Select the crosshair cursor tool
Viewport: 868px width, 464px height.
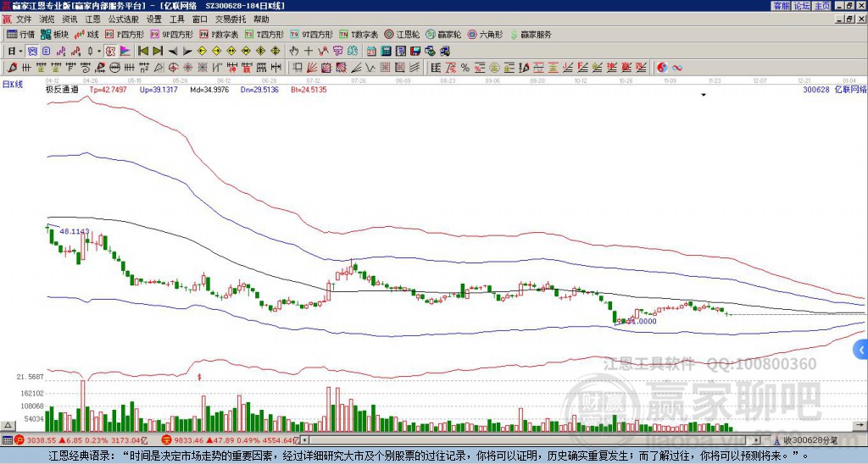click(309, 52)
